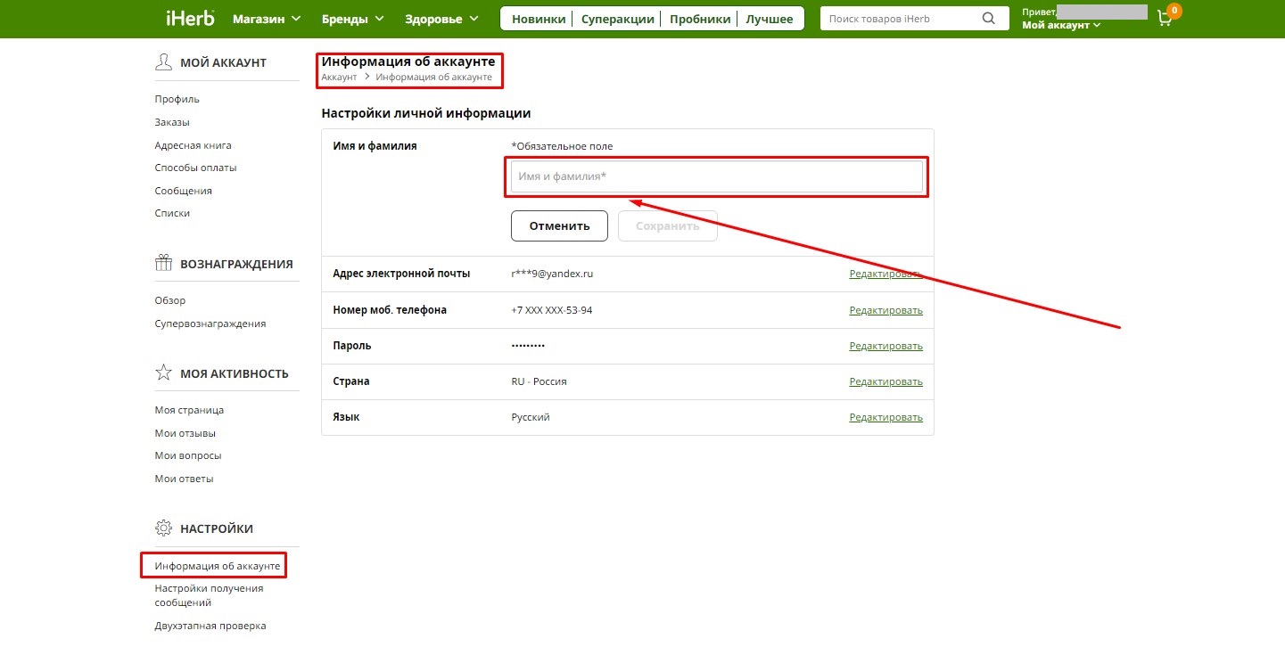This screenshot has width=1285, height=647.
Task: Click the МОЙ АККАУНТ sidebar heading
Action: [x=223, y=62]
